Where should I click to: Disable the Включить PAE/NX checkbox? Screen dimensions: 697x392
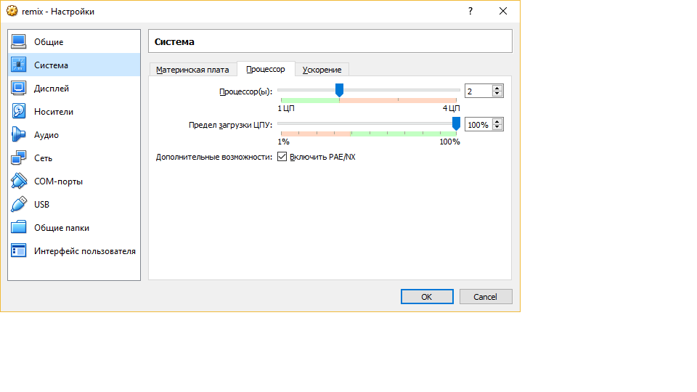click(x=282, y=157)
